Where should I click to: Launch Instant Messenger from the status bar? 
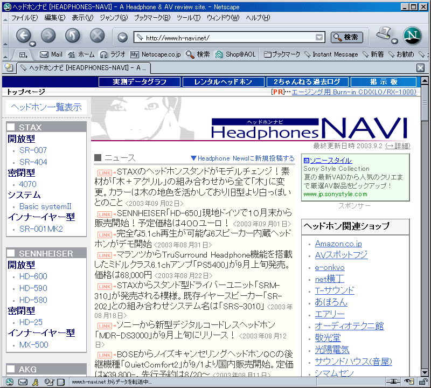[36, 382]
